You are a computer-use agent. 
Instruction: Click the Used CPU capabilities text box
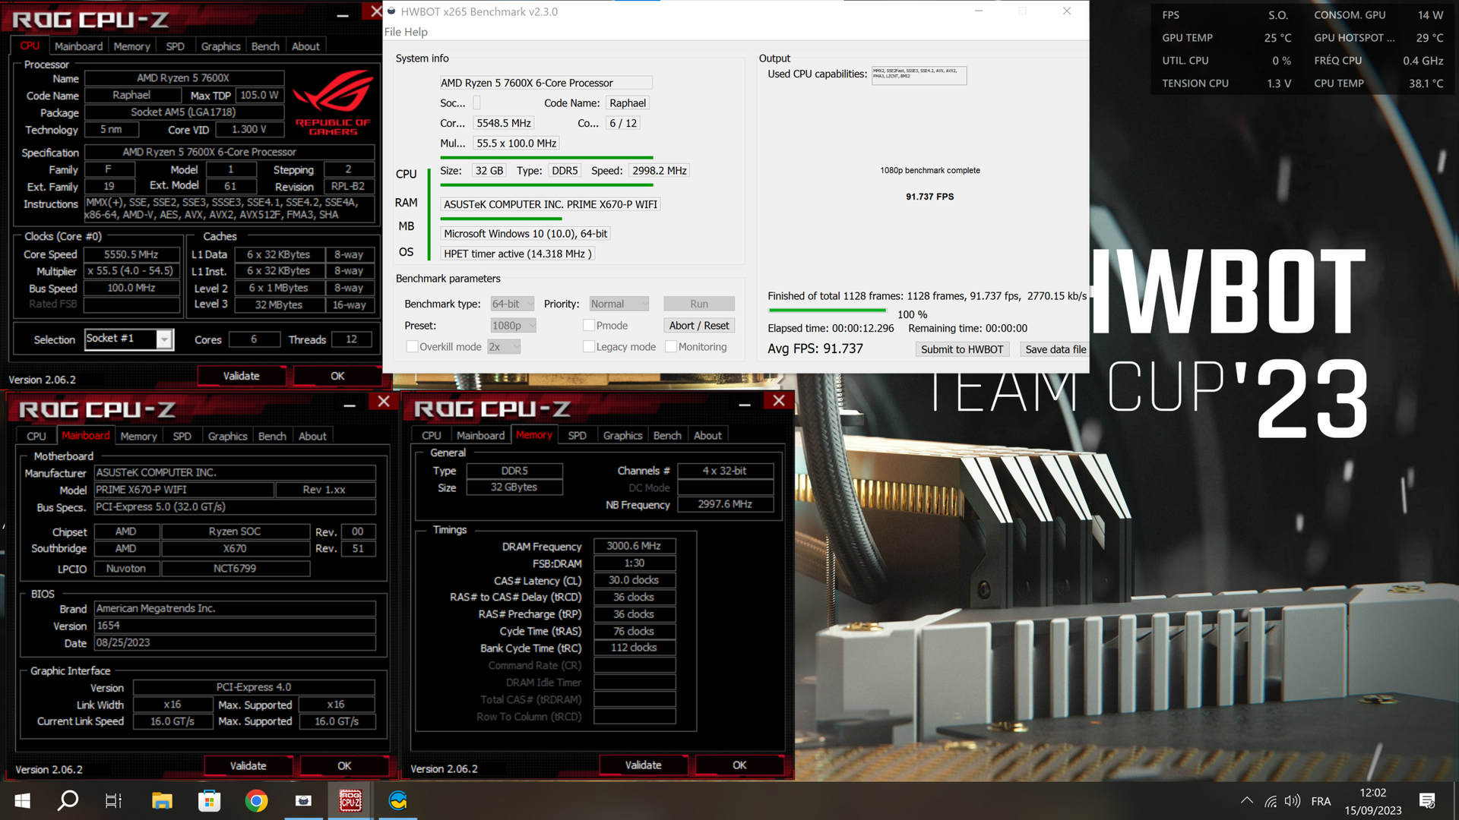[919, 75]
